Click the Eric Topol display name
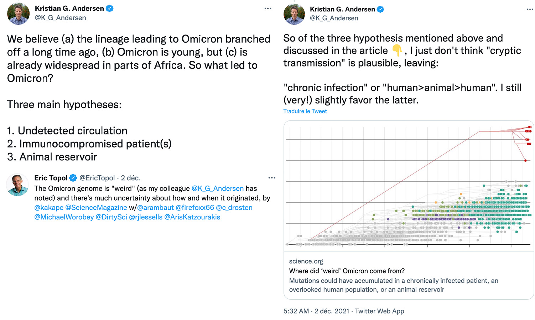 [51, 178]
